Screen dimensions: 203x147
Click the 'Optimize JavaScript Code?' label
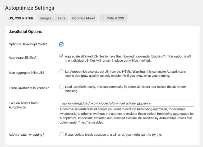[28, 44]
